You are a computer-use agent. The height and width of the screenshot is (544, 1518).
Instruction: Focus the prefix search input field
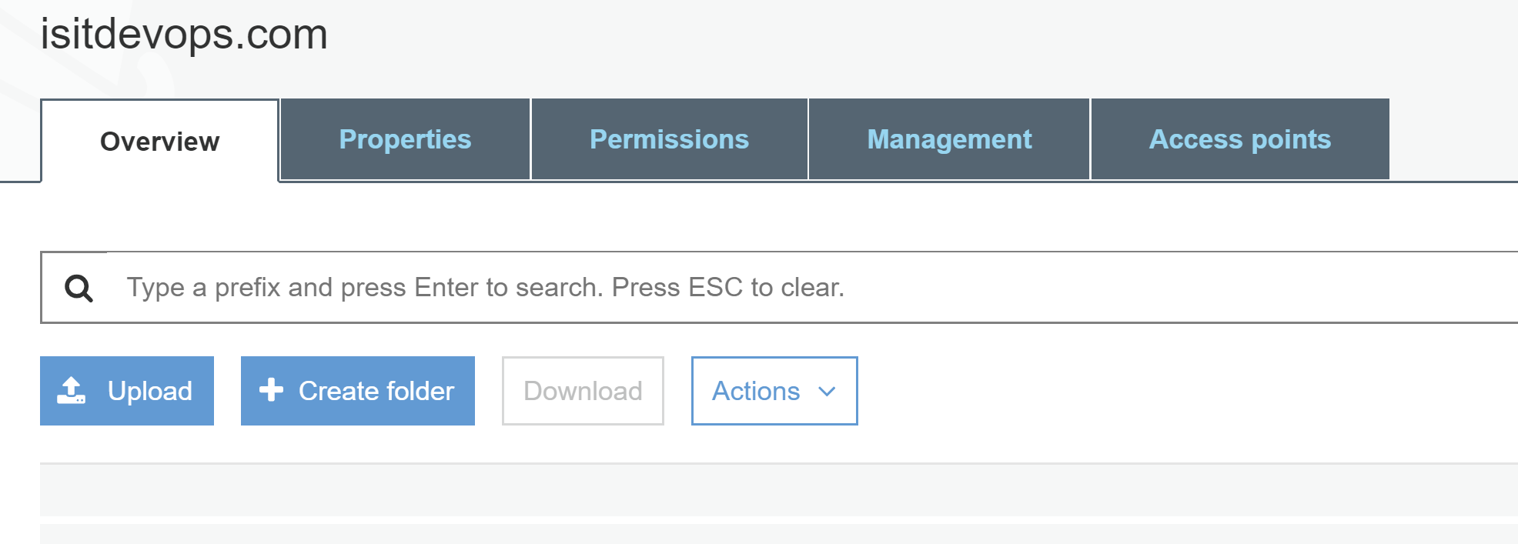(779, 287)
